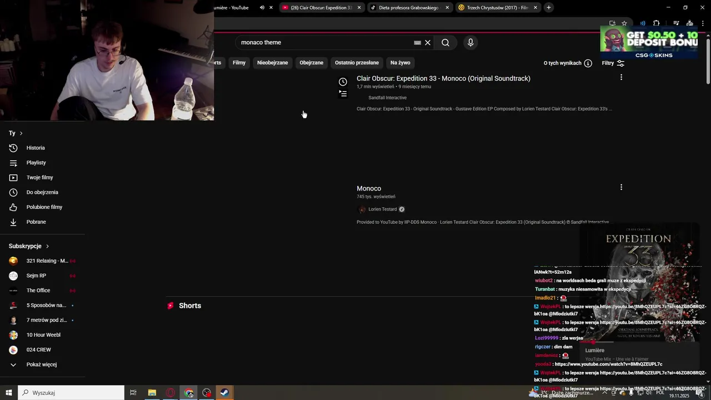The height and width of the screenshot is (400, 711).
Task: Select the Nieobejrzane filter chip
Action: [x=272, y=63]
